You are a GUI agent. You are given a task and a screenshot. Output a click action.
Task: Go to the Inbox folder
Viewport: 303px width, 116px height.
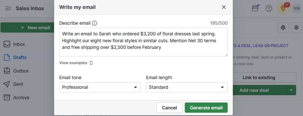tap(19, 44)
